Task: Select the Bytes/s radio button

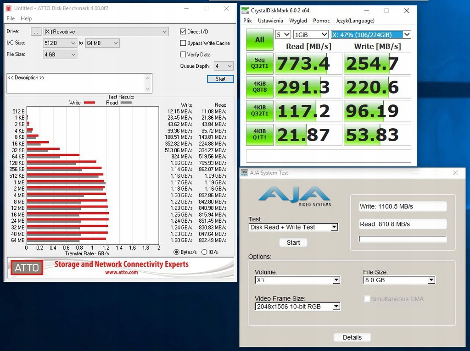Action: tap(177, 252)
